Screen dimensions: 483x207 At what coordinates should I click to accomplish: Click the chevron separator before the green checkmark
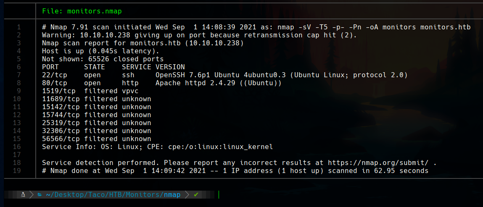pyautogui.click(x=187, y=195)
